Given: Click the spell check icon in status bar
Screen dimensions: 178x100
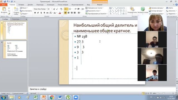Looking at the screenshot, I should (27, 93).
